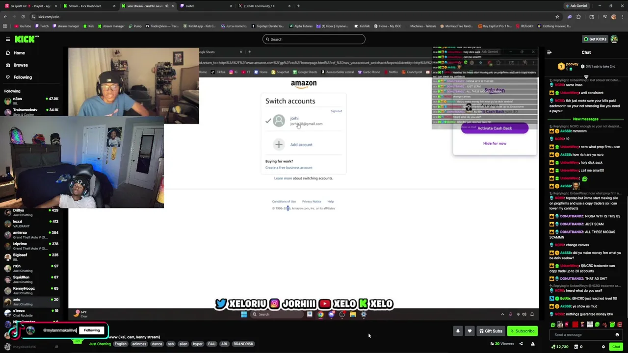Open the Pump bookmark
The height and width of the screenshot is (353, 628).
click(x=135, y=26)
